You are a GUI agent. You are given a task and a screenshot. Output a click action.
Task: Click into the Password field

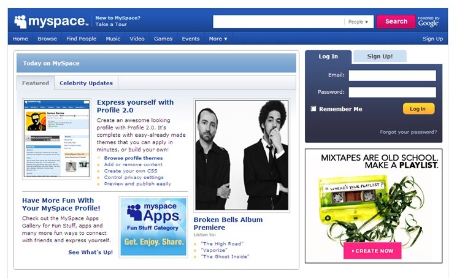pyautogui.click(x=392, y=92)
